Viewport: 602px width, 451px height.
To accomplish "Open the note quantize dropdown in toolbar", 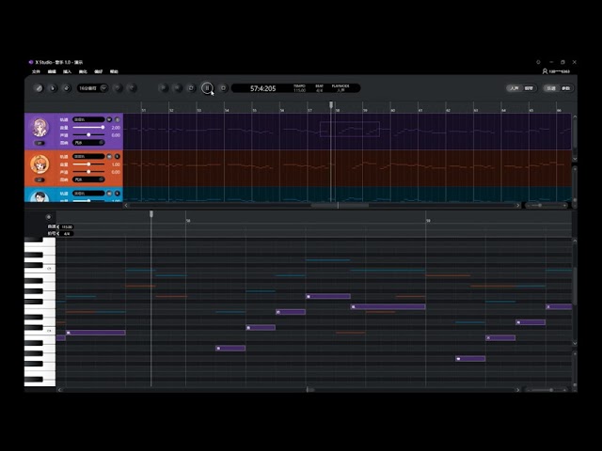I will pos(92,88).
